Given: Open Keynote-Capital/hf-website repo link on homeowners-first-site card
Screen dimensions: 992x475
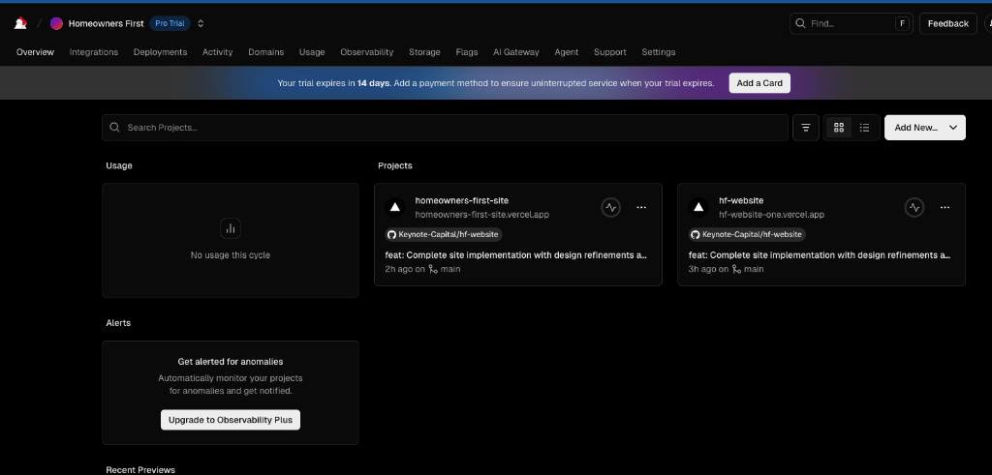Looking at the screenshot, I should tap(444, 234).
